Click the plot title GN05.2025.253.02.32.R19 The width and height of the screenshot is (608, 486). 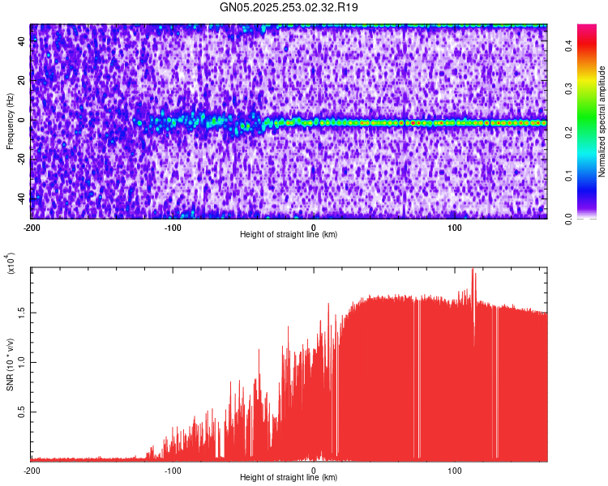[289, 7]
